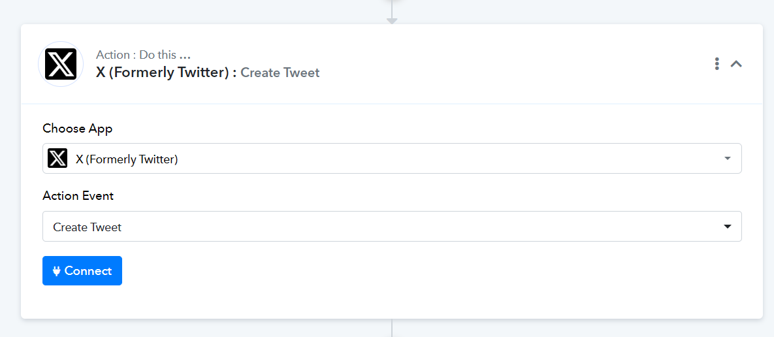Click the 'Action : Do this ...' header text
This screenshot has height=337, width=774.
pos(143,54)
